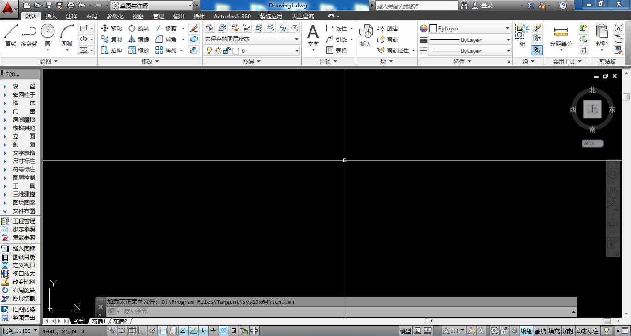Switch to the 天正建筑 ribbon tab
Image resolution: width=631 pixels, height=336 pixels.
[x=302, y=16]
